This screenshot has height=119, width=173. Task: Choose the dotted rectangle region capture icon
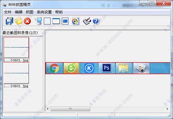point(47,21)
